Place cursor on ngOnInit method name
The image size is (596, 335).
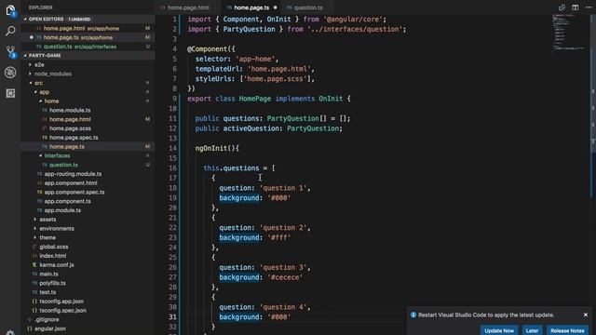coord(211,148)
